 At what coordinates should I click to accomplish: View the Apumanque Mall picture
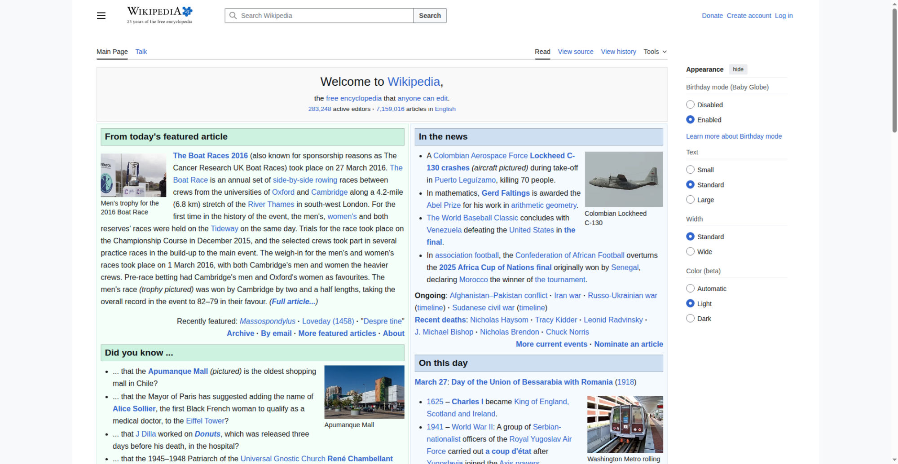(364, 392)
